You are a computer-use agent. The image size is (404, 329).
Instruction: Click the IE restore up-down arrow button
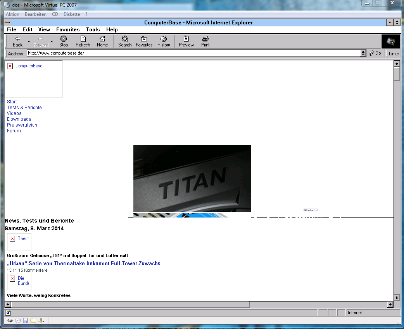pos(397,22)
